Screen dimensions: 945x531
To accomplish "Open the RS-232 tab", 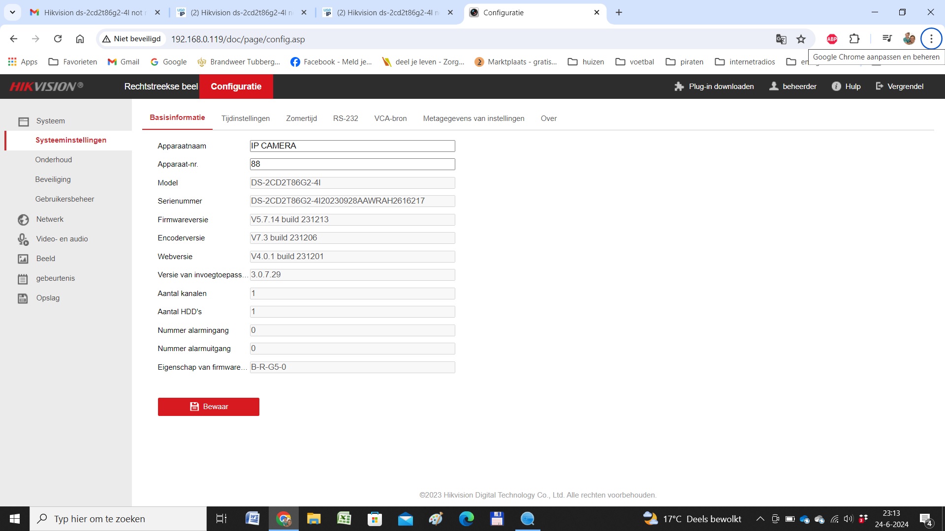I will 346,118.
